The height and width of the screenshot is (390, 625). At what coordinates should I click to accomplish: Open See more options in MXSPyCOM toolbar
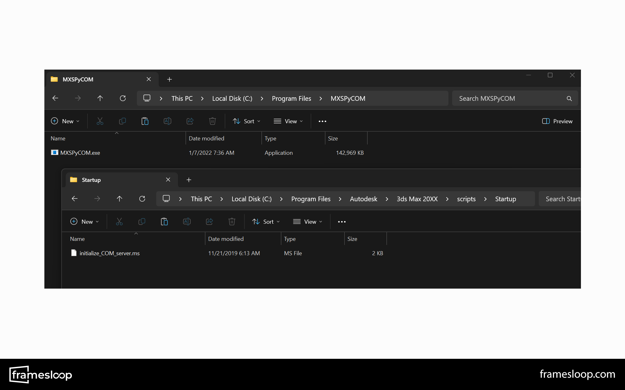322,121
